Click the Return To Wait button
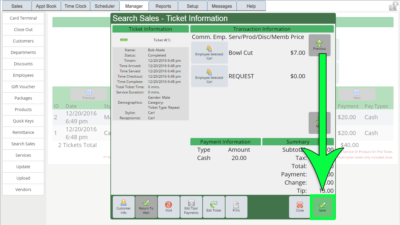 (x=146, y=207)
